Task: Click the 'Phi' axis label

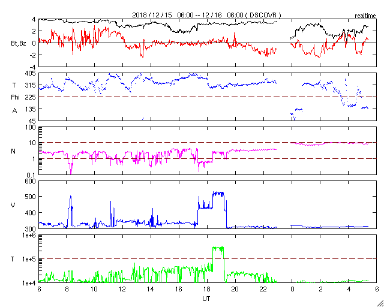Action: coord(15,98)
